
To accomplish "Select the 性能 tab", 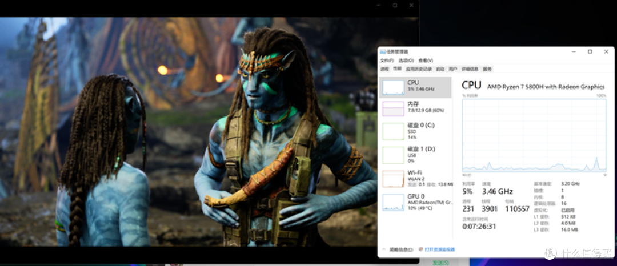I will [x=398, y=69].
